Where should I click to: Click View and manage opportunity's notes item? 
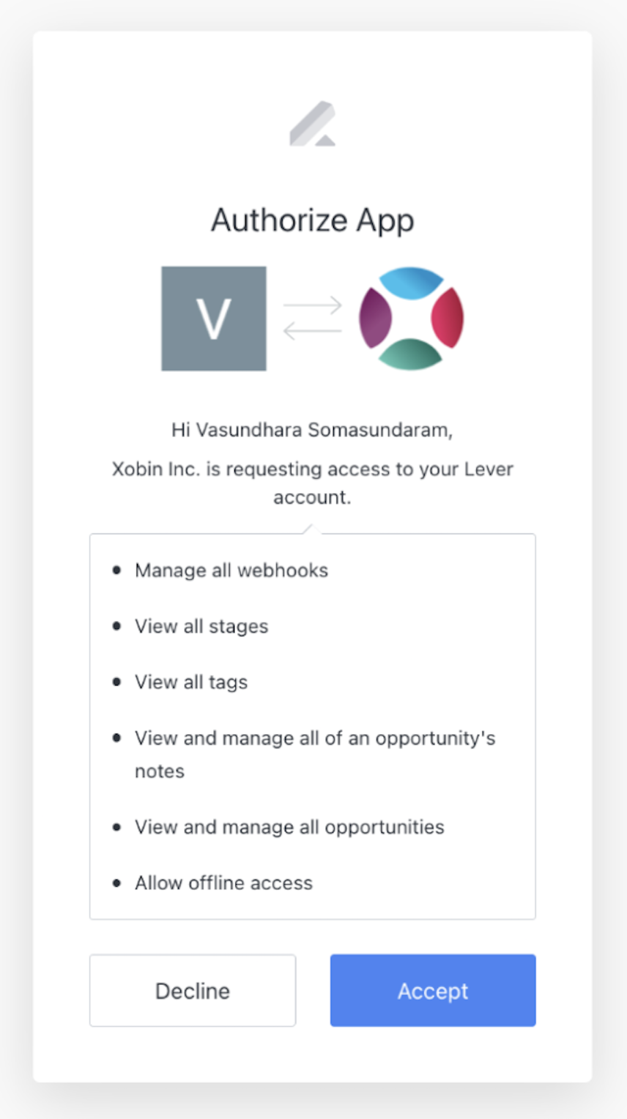(315, 754)
